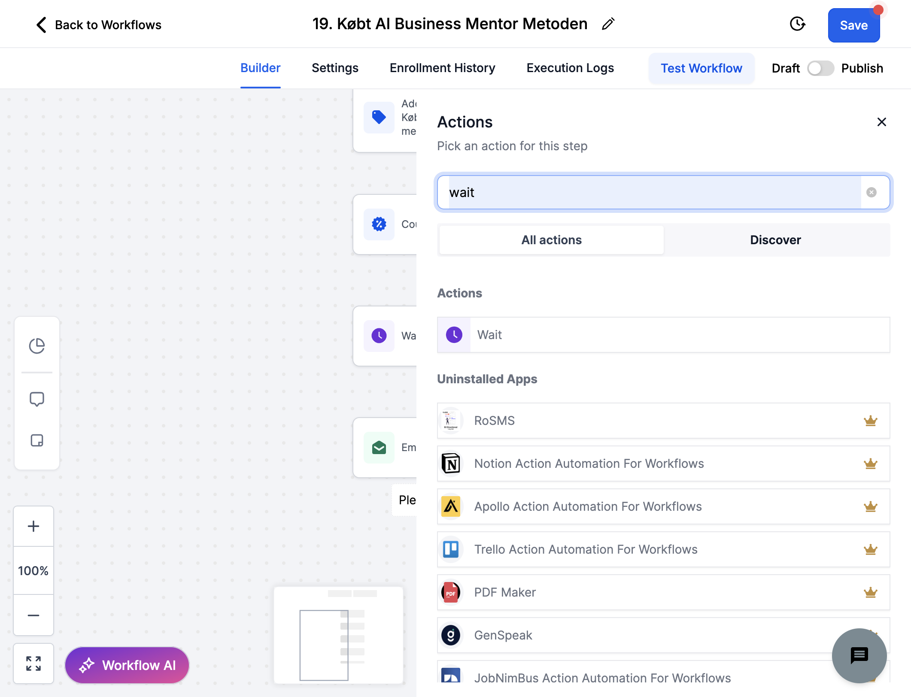Zoom in with plus button
This screenshot has width=911, height=697.
(x=33, y=526)
